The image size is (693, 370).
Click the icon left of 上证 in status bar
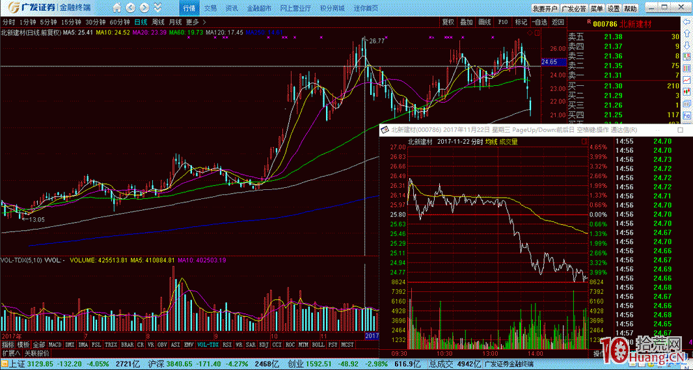click(x=4, y=365)
